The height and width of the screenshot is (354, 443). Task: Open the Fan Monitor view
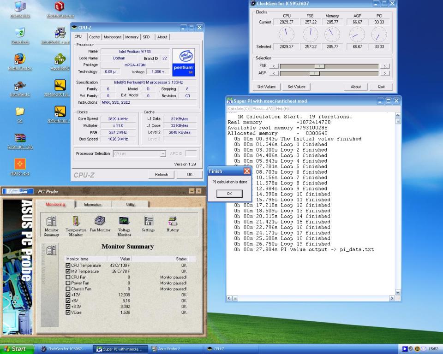(x=100, y=221)
